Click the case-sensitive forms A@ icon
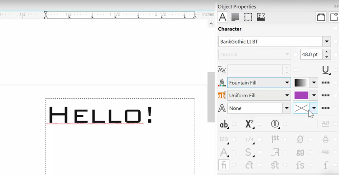 (325, 152)
